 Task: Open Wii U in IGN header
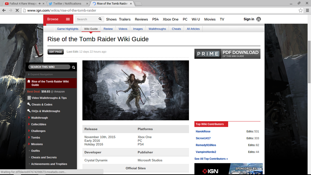click(196, 19)
